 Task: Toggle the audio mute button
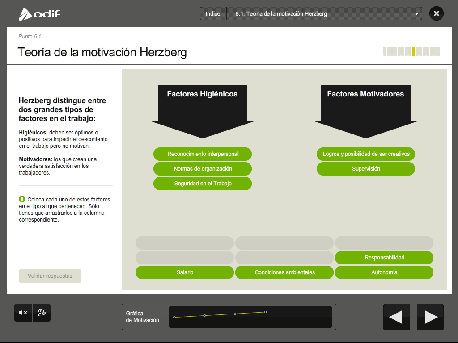(x=23, y=313)
